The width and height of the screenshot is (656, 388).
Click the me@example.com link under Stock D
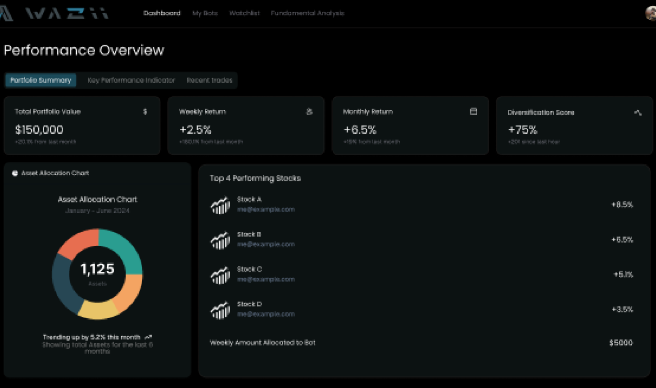tap(266, 314)
